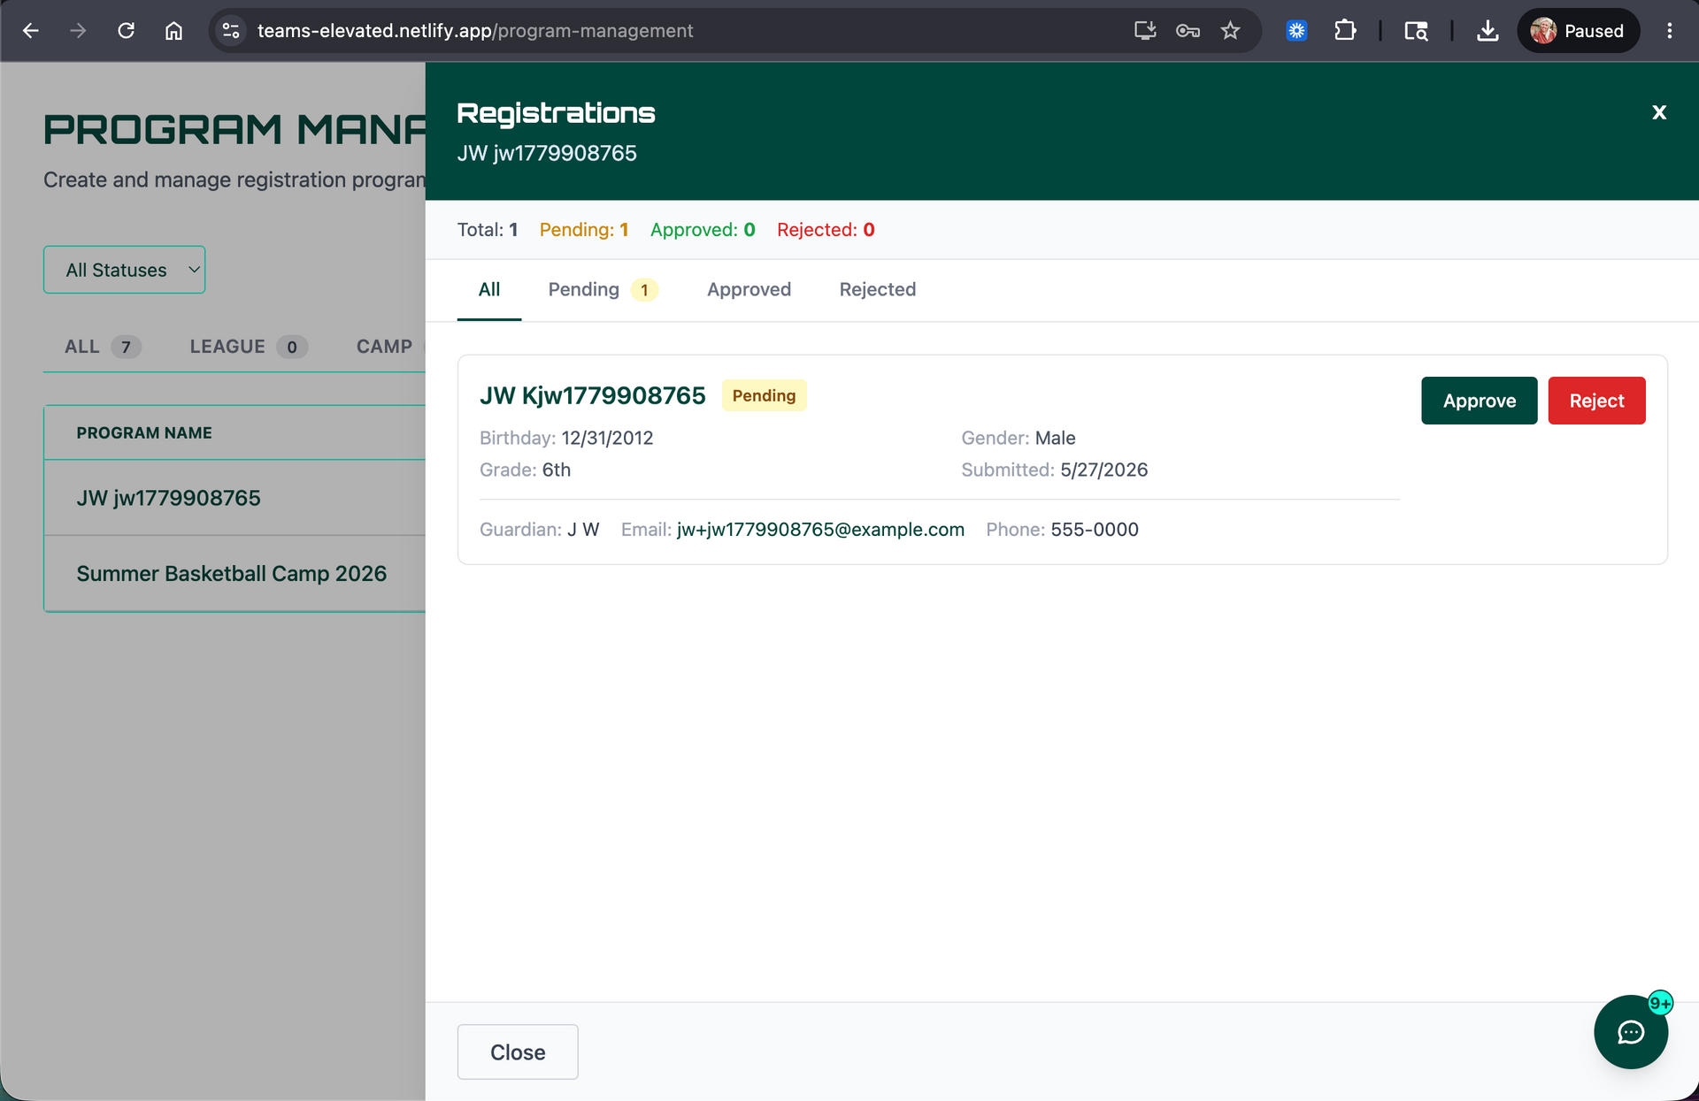View site information icon in address bar
This screenshot has height=1101, width=1699.
pos(231,31)
